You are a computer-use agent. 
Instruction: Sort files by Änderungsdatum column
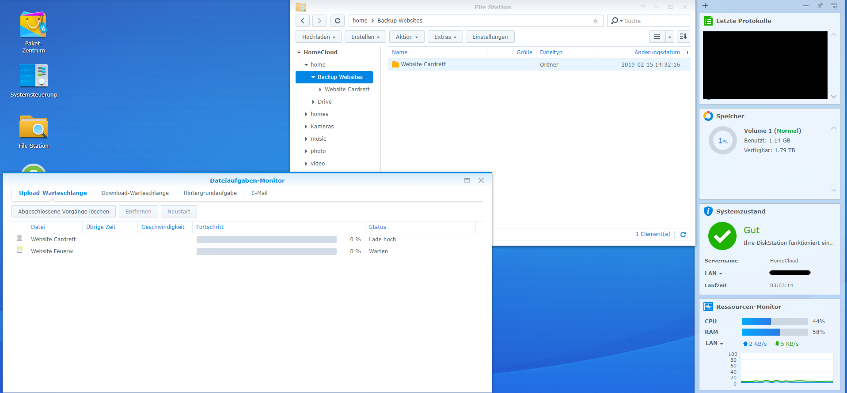pos(641,52)
